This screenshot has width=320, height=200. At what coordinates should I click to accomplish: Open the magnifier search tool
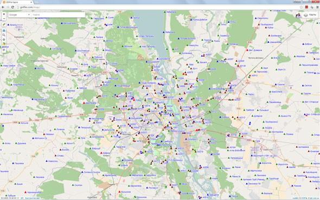pyautogui.click(x=4, y=35)
